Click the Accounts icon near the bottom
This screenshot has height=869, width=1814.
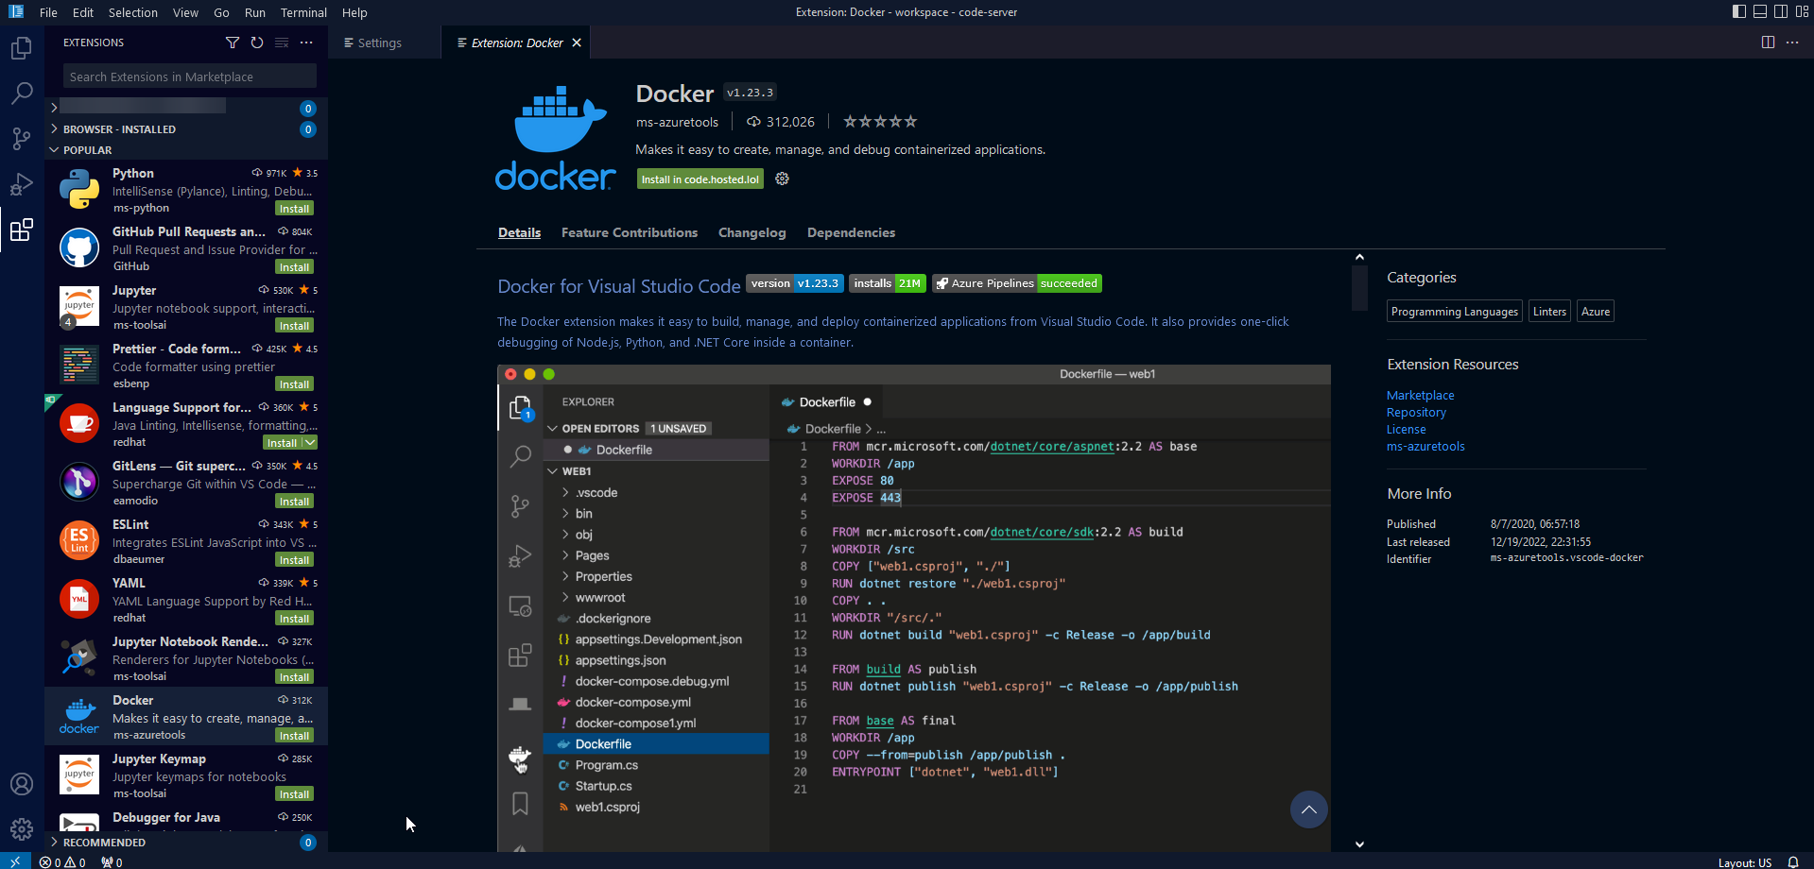[x=21, y=784]
